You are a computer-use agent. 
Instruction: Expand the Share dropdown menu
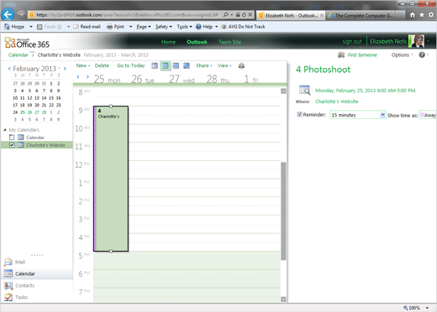point(204,65)
